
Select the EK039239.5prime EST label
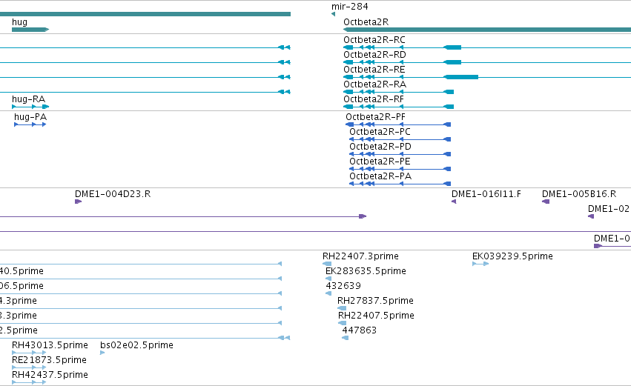tap(512, 256)
